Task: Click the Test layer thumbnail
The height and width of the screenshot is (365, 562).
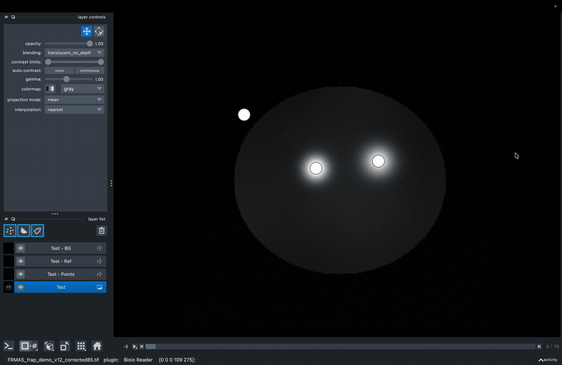Action: point(9,287)
